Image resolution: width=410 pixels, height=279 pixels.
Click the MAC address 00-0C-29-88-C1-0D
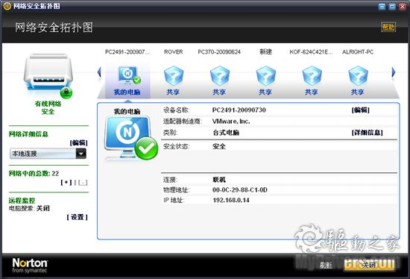pyautogui.click(x=240, y=190)
